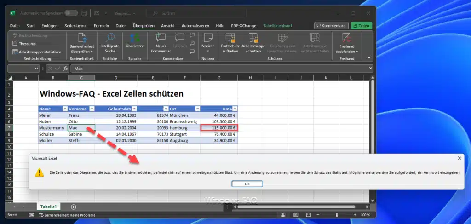Click the show comments icon in Kommentare group
The width and height of the screenshot is (471, 224).
pos(192,52)
